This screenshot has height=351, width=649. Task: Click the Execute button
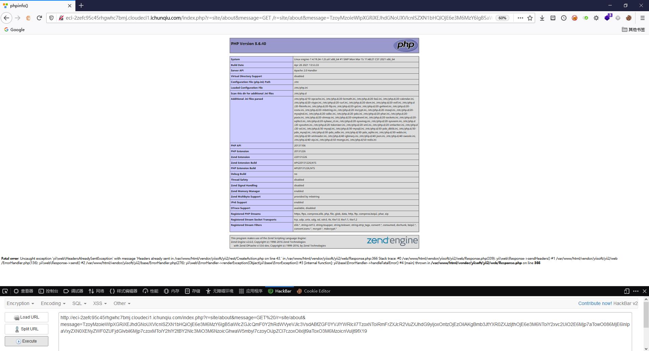coord(26,341)
